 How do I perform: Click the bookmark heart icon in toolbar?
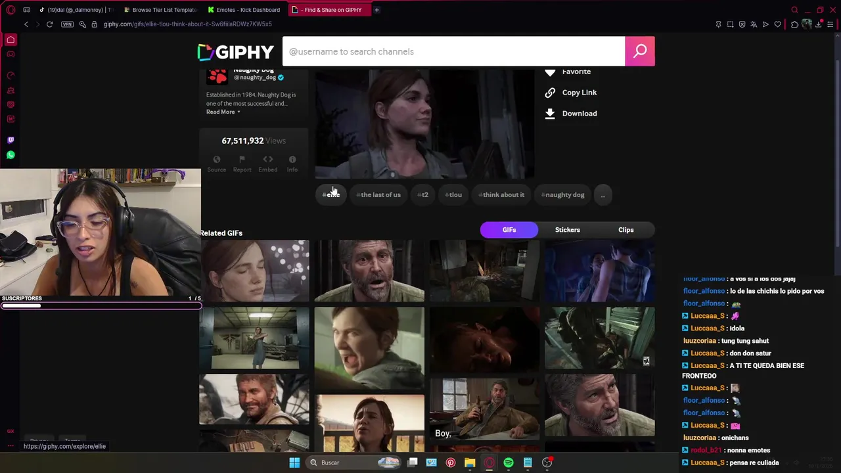coord(778,24)
